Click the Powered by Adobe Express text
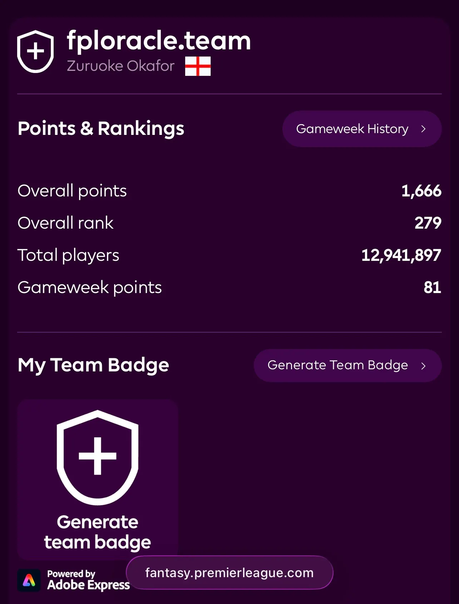The height and width of the screenshot is (604, 459). pos(88,580)
